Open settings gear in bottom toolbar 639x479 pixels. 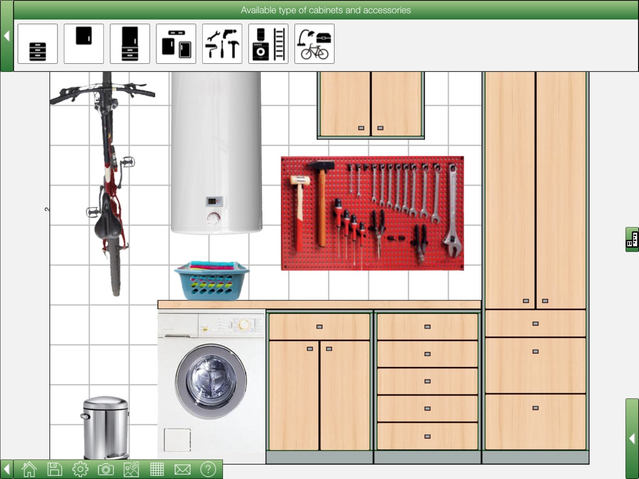(80, 469)
